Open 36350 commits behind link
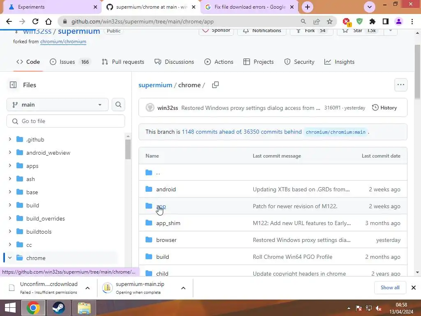This screenshot has height=316, width=421. coord(273,132)
